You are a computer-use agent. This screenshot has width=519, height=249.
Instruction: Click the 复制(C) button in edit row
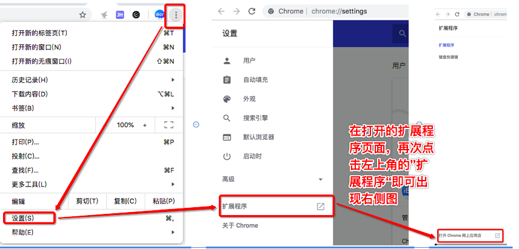click(126, 201)
